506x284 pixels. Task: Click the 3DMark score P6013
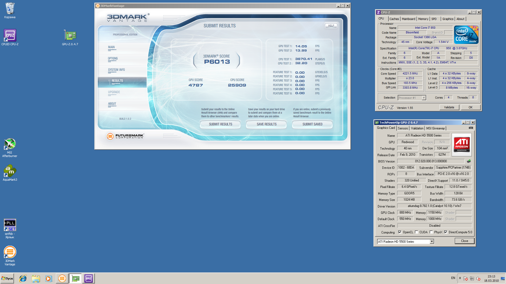click(x=217, y=62)
